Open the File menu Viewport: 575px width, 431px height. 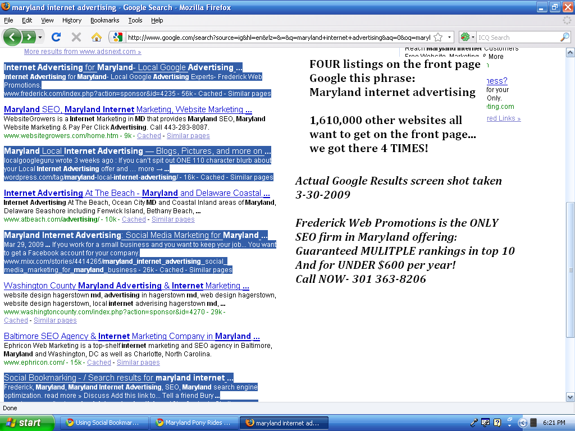click(x=8, y=20)
